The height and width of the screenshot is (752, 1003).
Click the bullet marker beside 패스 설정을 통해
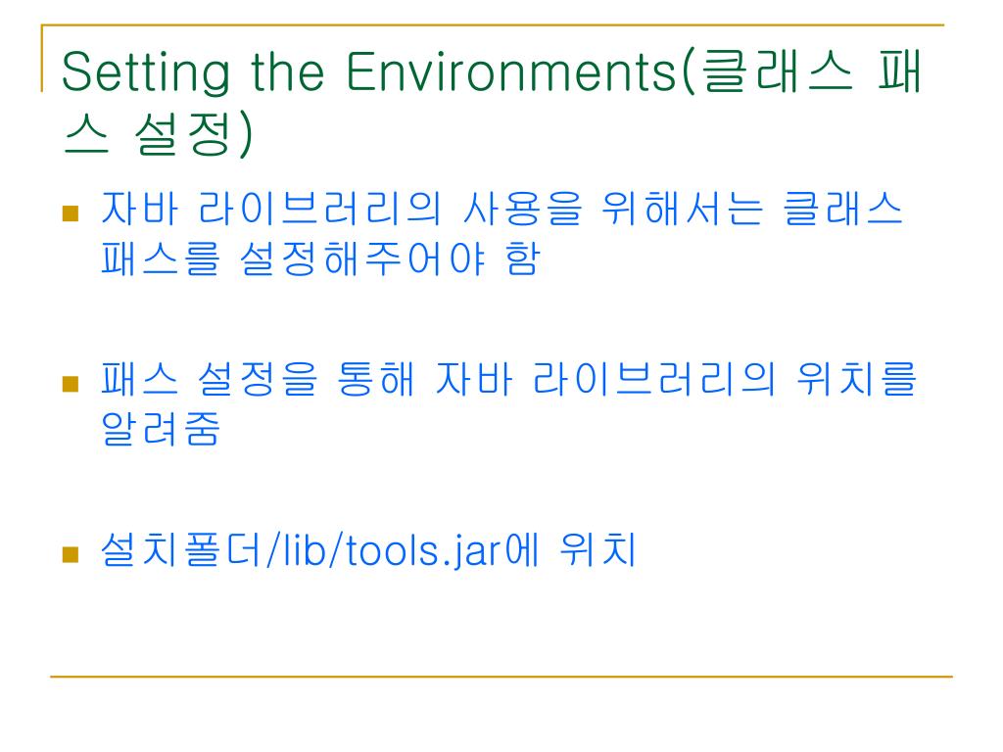[x=71, y=383]
